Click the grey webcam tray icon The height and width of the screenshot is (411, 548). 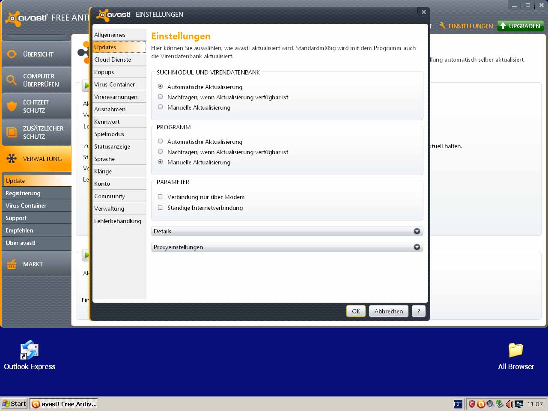[490, 404]
